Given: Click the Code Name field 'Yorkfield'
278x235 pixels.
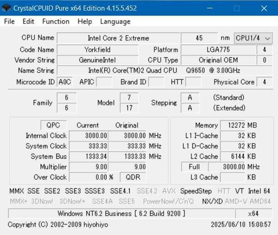Looking at the screenshot, I should pos(97,49).
